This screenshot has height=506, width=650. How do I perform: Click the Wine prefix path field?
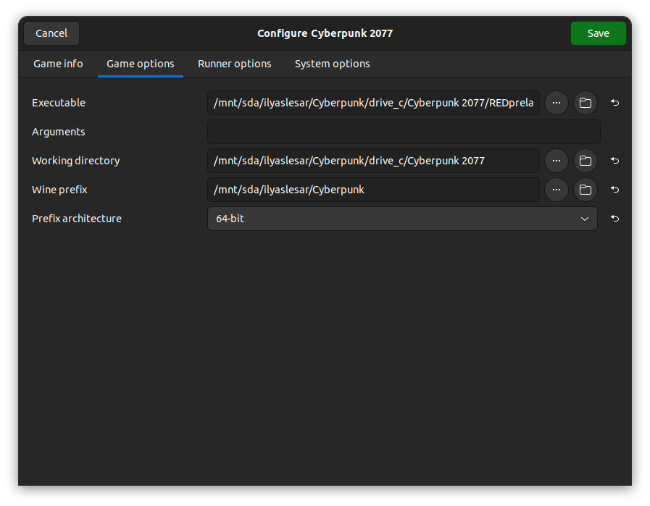point(373,190)
